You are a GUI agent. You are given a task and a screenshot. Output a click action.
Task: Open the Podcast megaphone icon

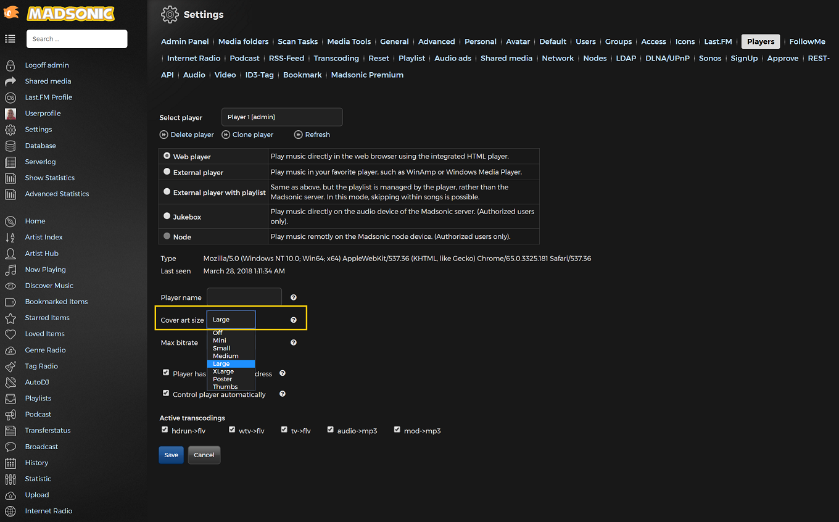10,415
